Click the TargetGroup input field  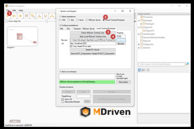pos(83,96)
